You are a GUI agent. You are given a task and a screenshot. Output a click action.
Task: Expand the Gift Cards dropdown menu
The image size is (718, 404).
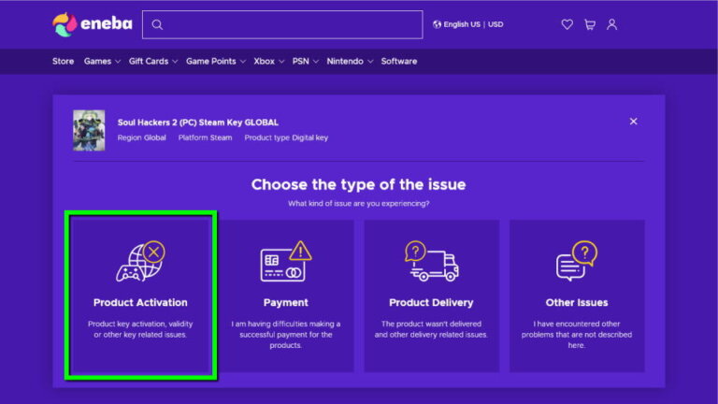click(153, 62)
